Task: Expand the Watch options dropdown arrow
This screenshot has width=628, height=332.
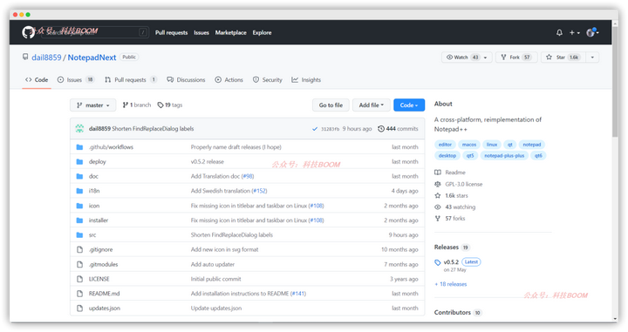Action: (486, 58)
